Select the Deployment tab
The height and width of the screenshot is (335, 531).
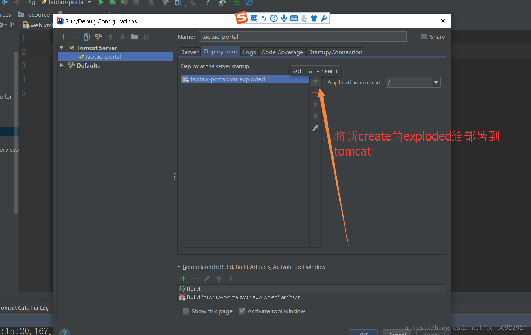coord(221,52)
